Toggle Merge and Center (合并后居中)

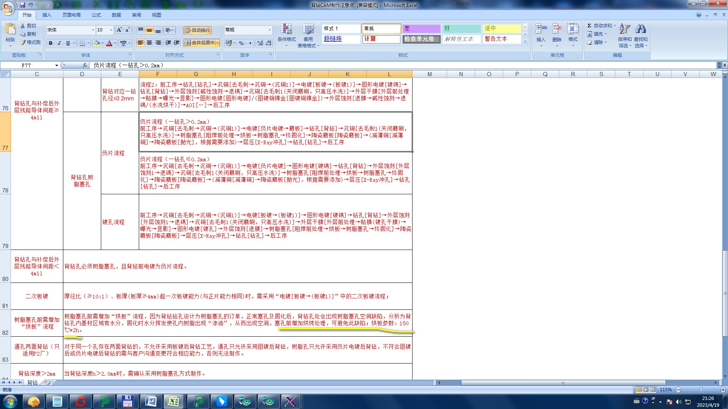[x=199, y=43]
